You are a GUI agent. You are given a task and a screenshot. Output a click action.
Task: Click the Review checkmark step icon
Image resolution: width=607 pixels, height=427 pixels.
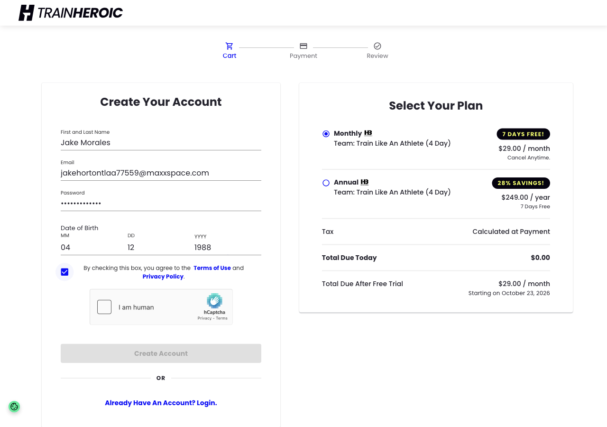click(377, 46)
